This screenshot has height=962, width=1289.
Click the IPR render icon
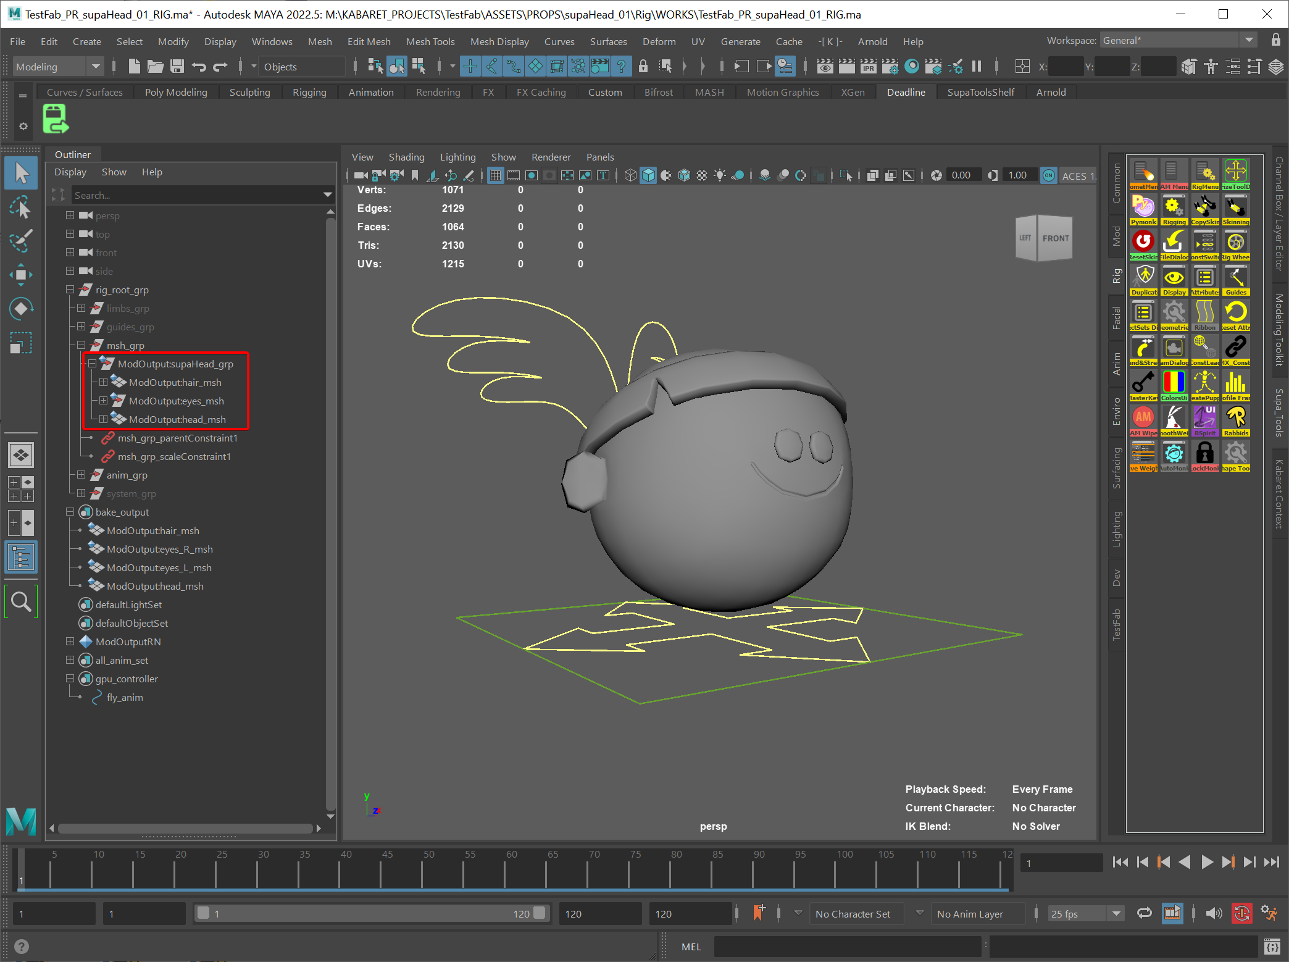[868, 66]
